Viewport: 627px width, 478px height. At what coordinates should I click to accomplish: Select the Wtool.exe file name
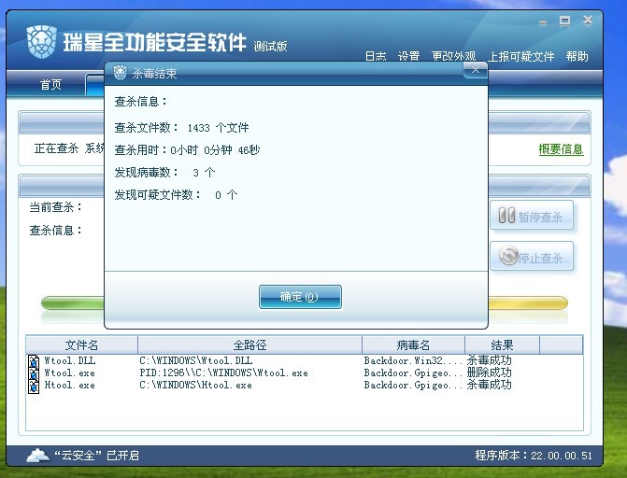pyautogui.click(x=69, y=373)
